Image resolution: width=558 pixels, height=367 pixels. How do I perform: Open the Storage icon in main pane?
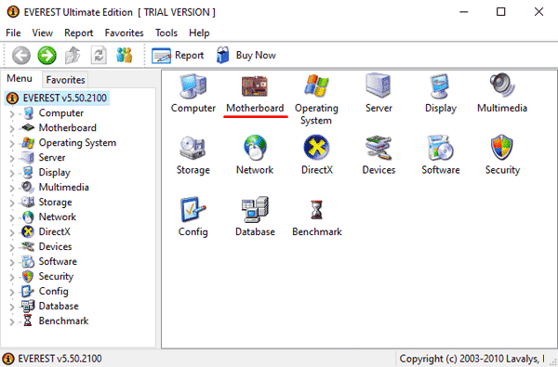click(x=193, y=148)
